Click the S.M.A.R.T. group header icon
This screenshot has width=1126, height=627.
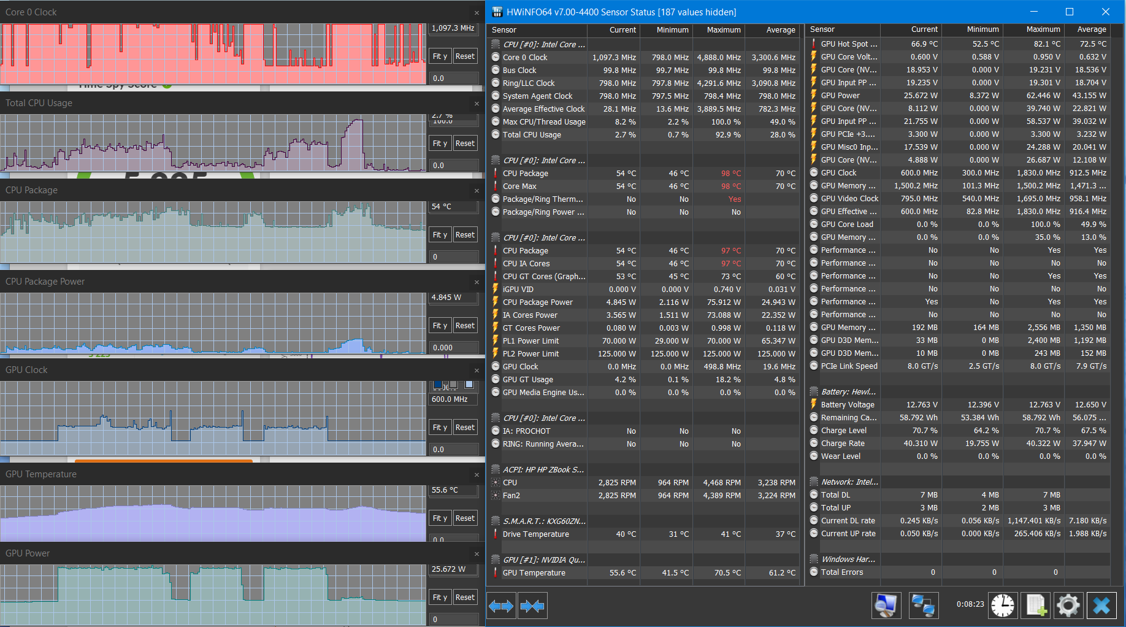(x=496, y=521)
